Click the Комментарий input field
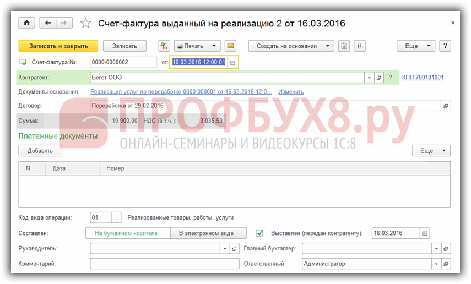Image resolution: width=471 pixels, height=284 pixels. pos(164,264)
